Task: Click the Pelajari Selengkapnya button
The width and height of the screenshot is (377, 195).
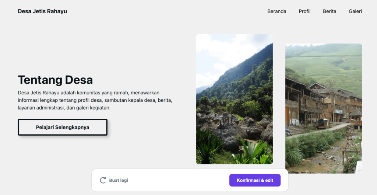Action: [x=63, y=127]
